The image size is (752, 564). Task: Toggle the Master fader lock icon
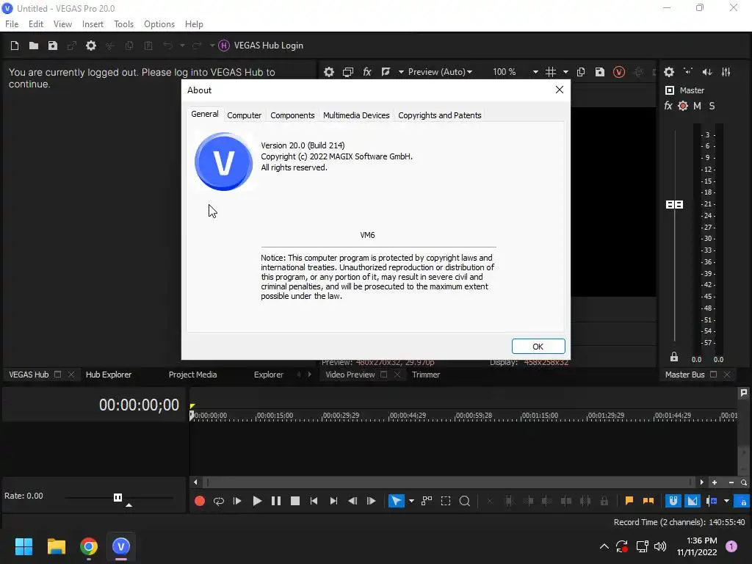click(x=674, y=357)
